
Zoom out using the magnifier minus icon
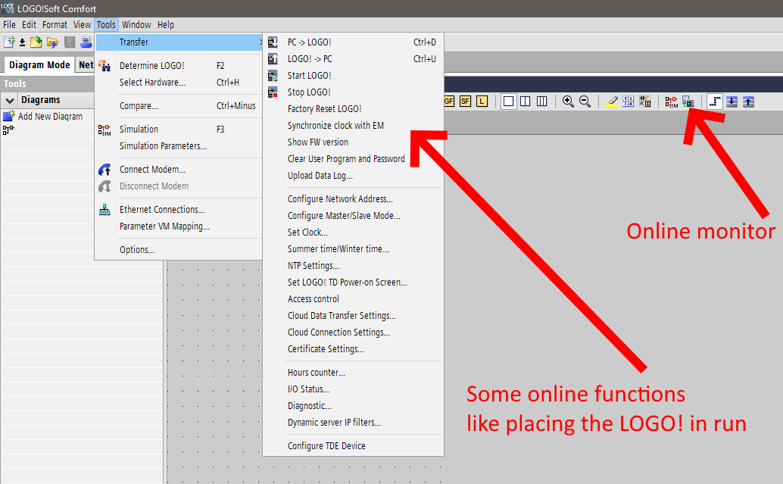click(x=585, y=101)
